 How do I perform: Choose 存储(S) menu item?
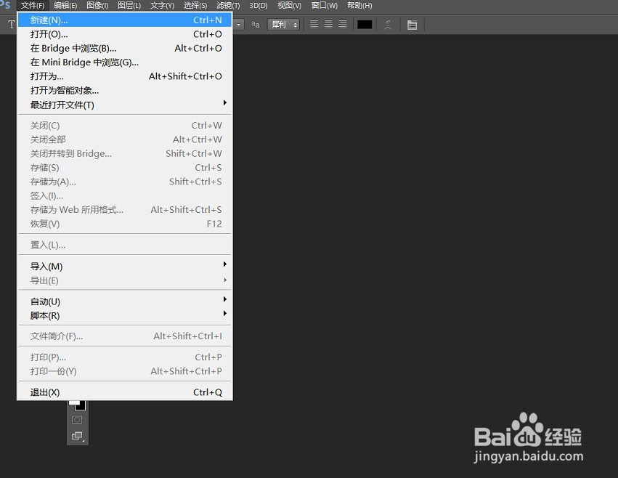click(x=123, y=168)
